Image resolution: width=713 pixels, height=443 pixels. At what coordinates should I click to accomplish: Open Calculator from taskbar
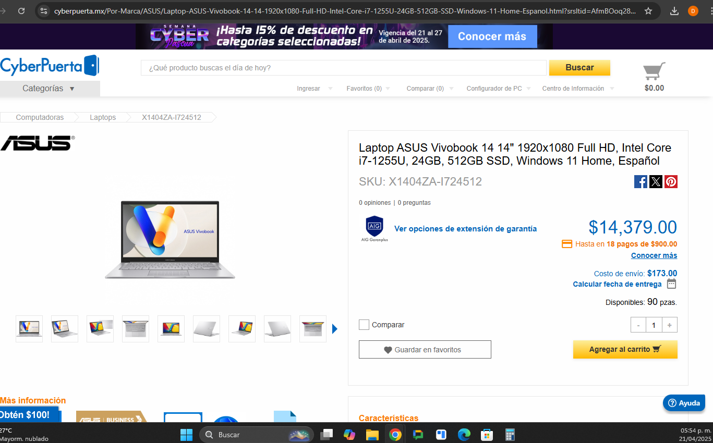(x=510, y=434)
